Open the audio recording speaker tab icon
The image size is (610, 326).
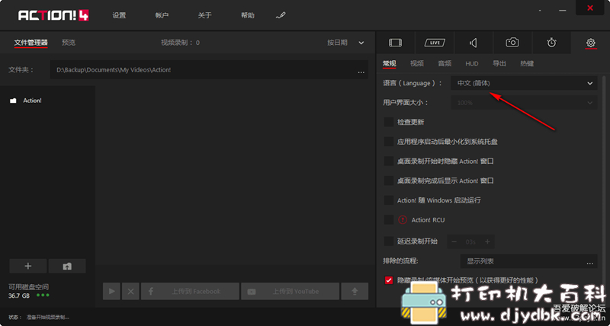coord(474,43)
